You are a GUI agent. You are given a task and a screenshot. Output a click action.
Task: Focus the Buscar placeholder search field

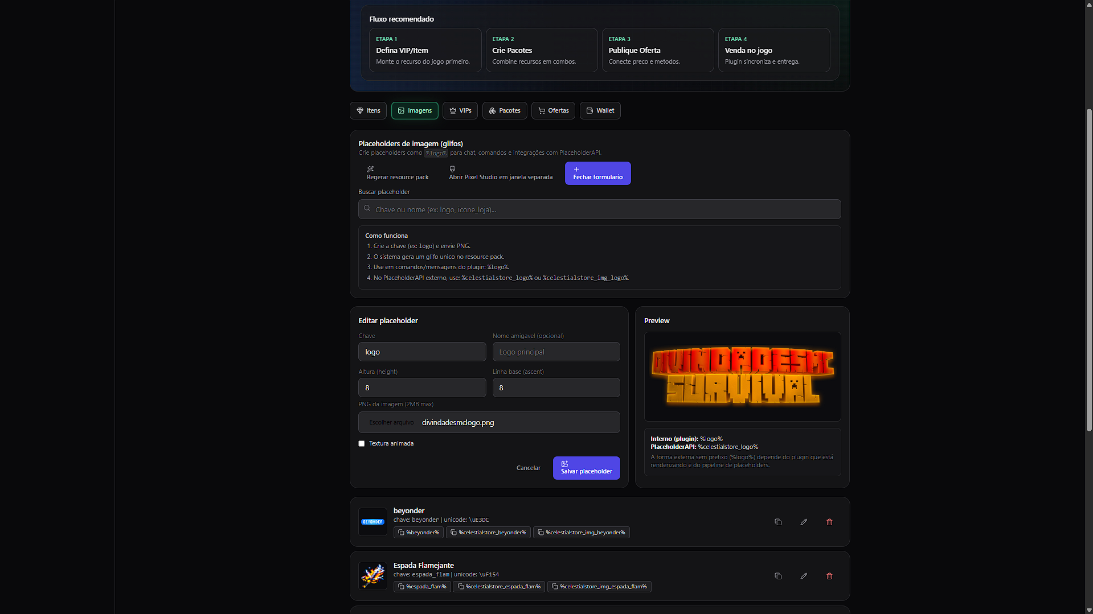pyautogui.click(x=599, y=209)
